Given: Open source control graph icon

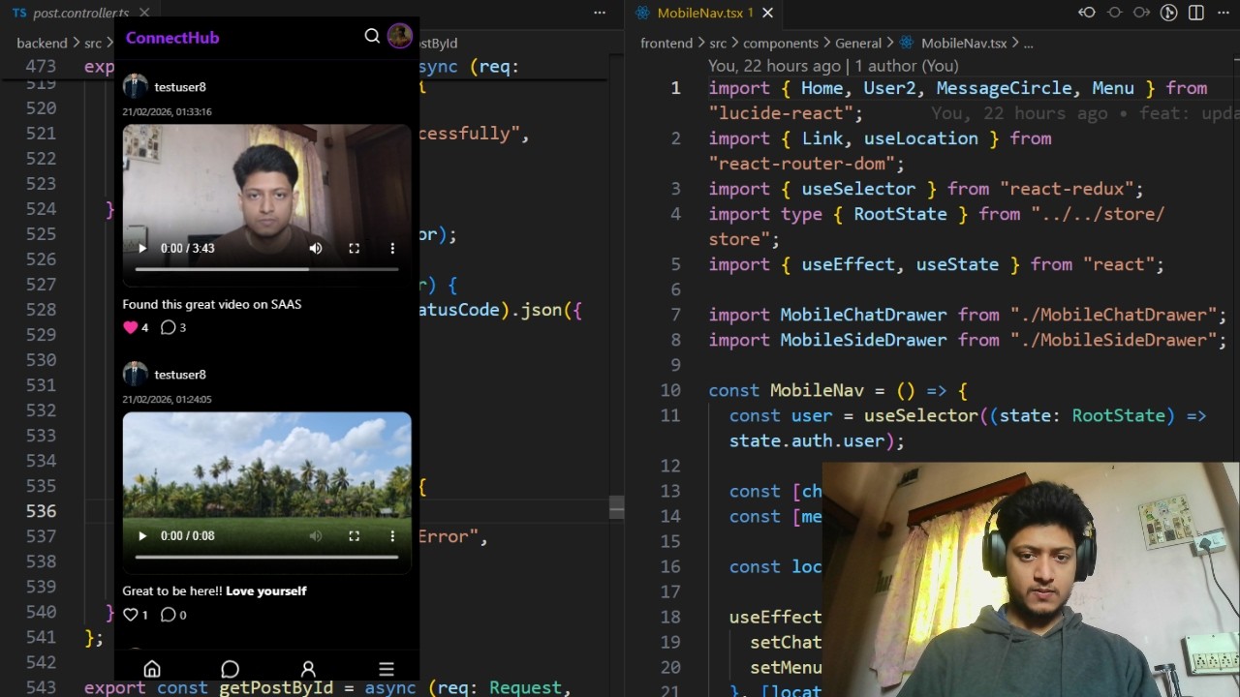Looking at the screenshot, I should point(1169,13).
